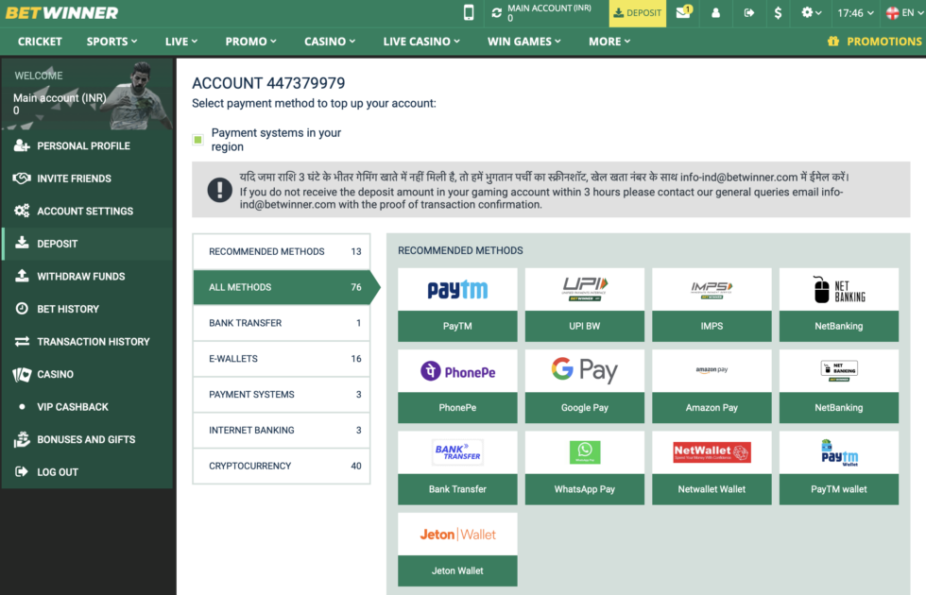Open the 17:46 time zone dropdown

coord(855,12)
